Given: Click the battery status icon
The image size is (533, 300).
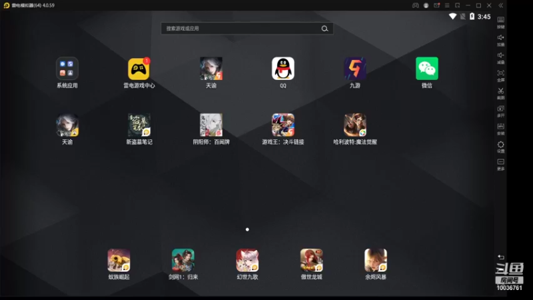Looking at the screenshot, I should (472, 16).
